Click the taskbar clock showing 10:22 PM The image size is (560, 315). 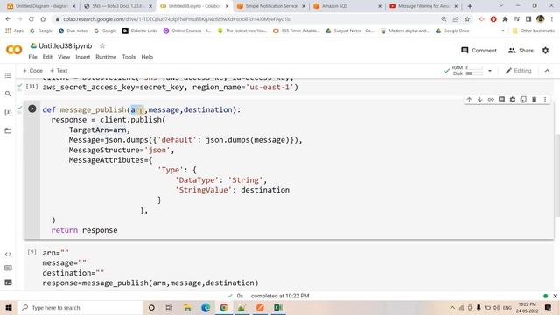click(x=527, y=307)
